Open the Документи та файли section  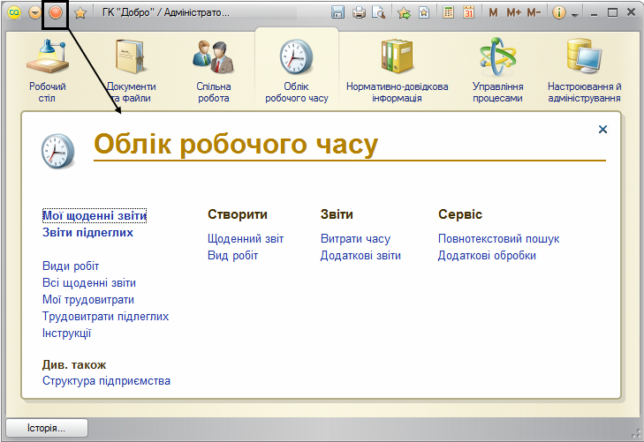coord(131,71)
